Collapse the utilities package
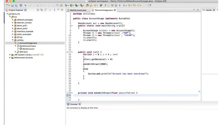The image size is (222, 125). pos(13,40)
